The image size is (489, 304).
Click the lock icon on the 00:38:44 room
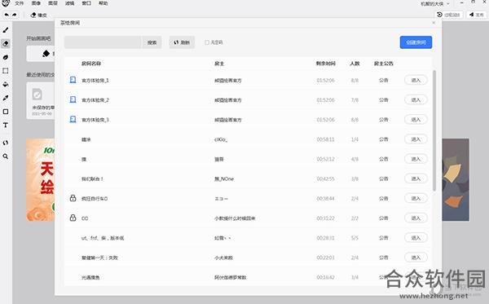click(73, 198)
